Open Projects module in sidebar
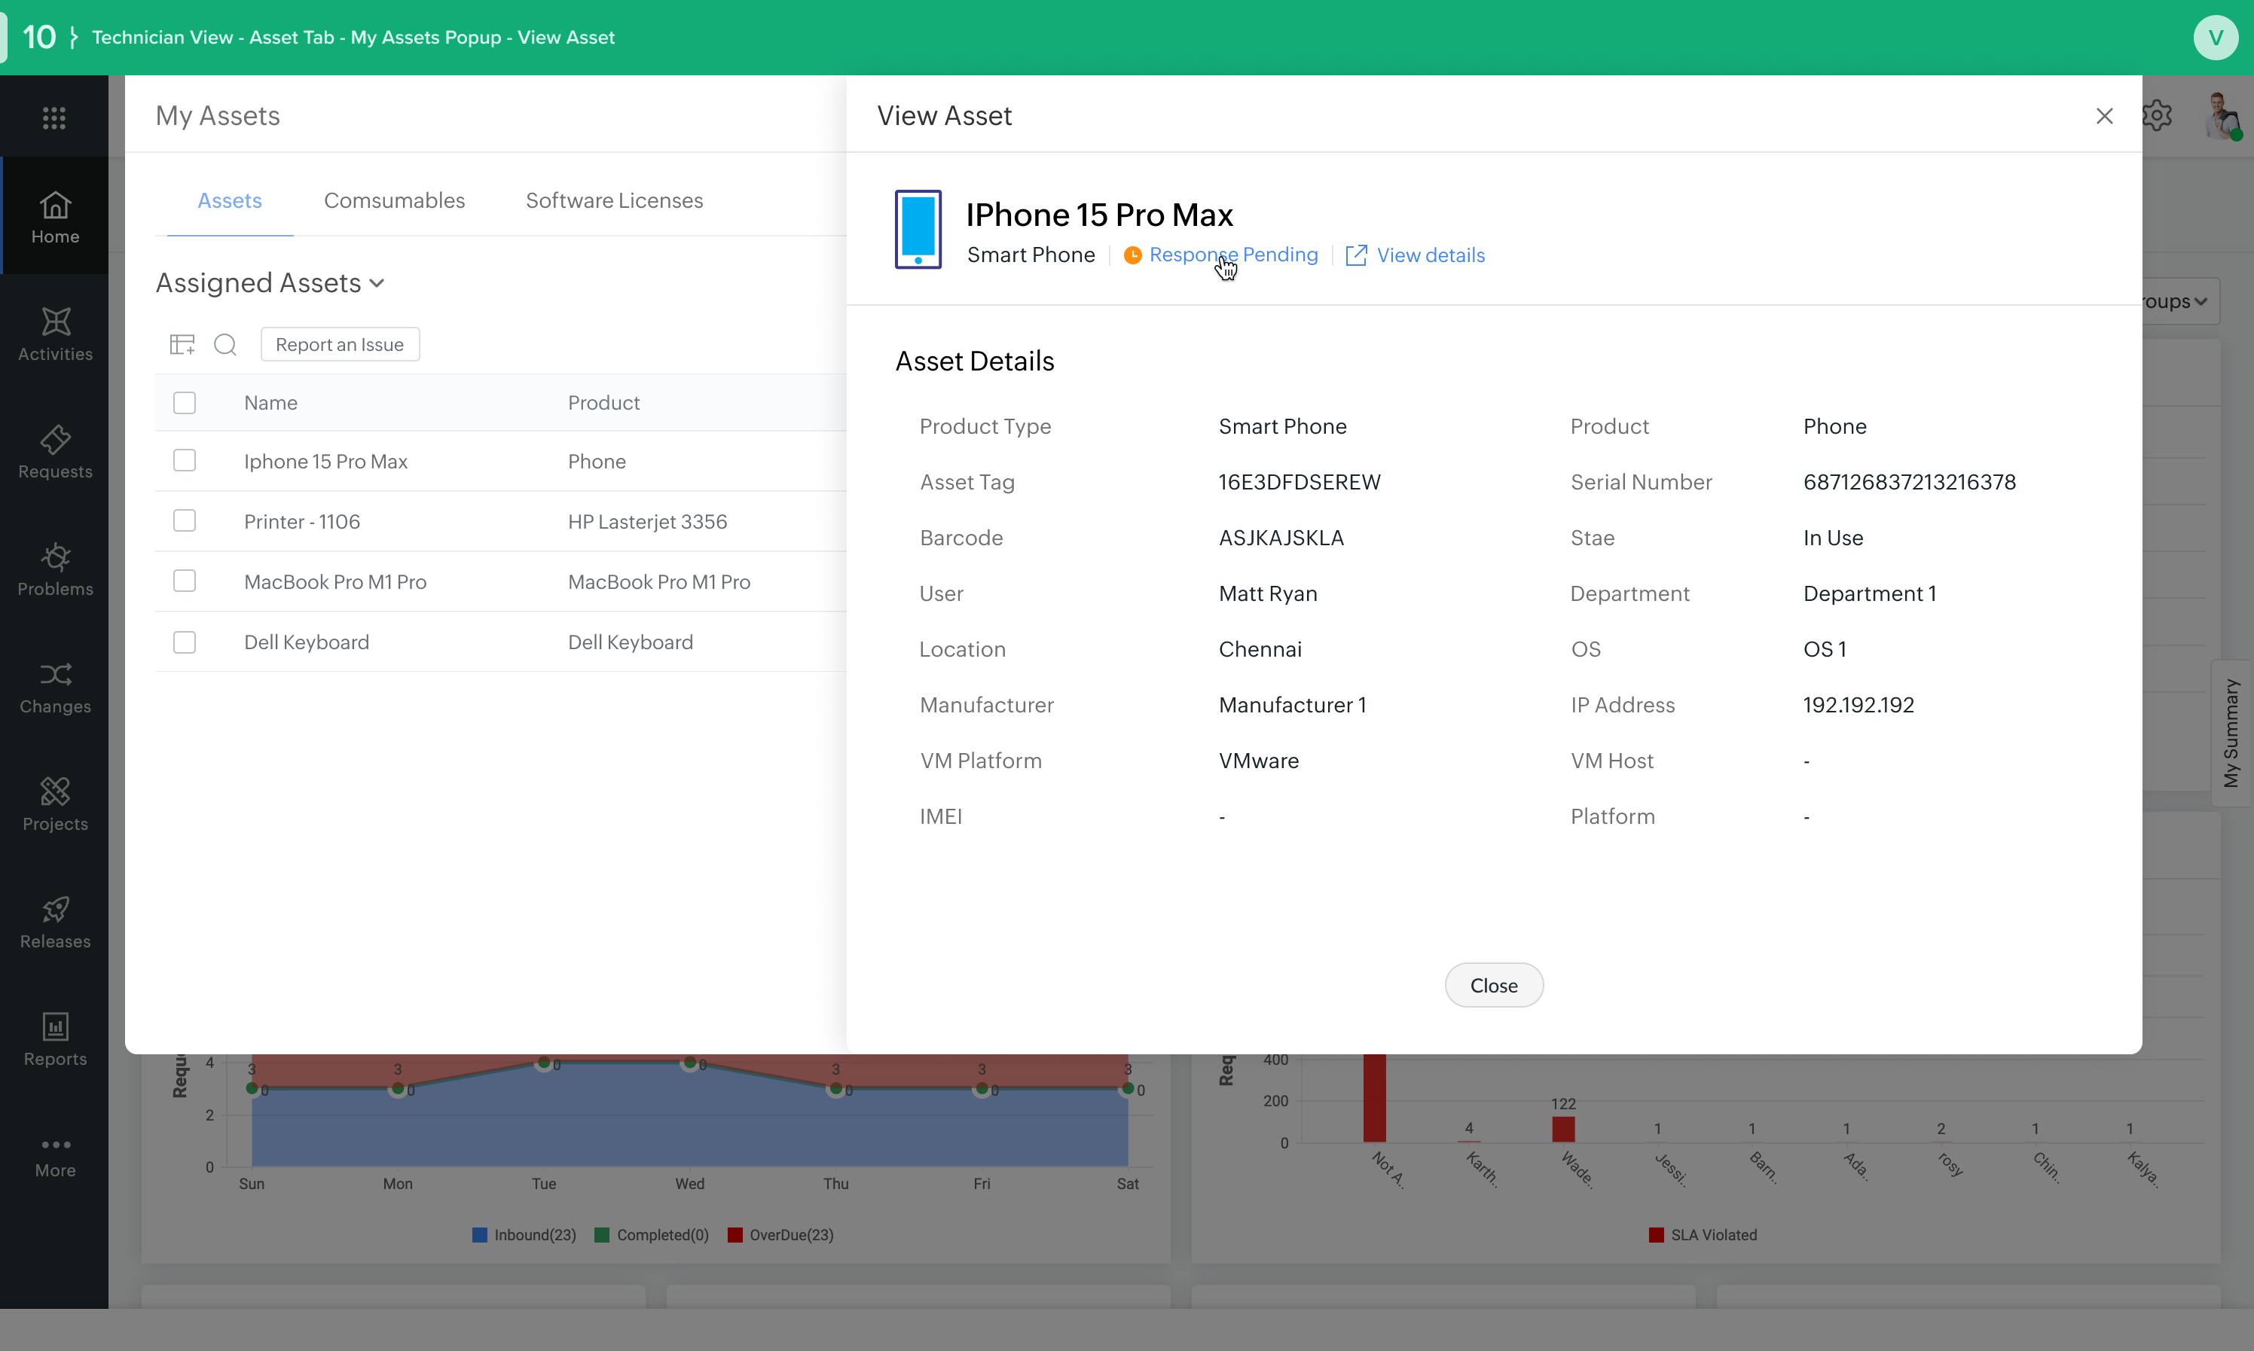Screen dimensions: 2254x1351 click(x=55, y=804)
